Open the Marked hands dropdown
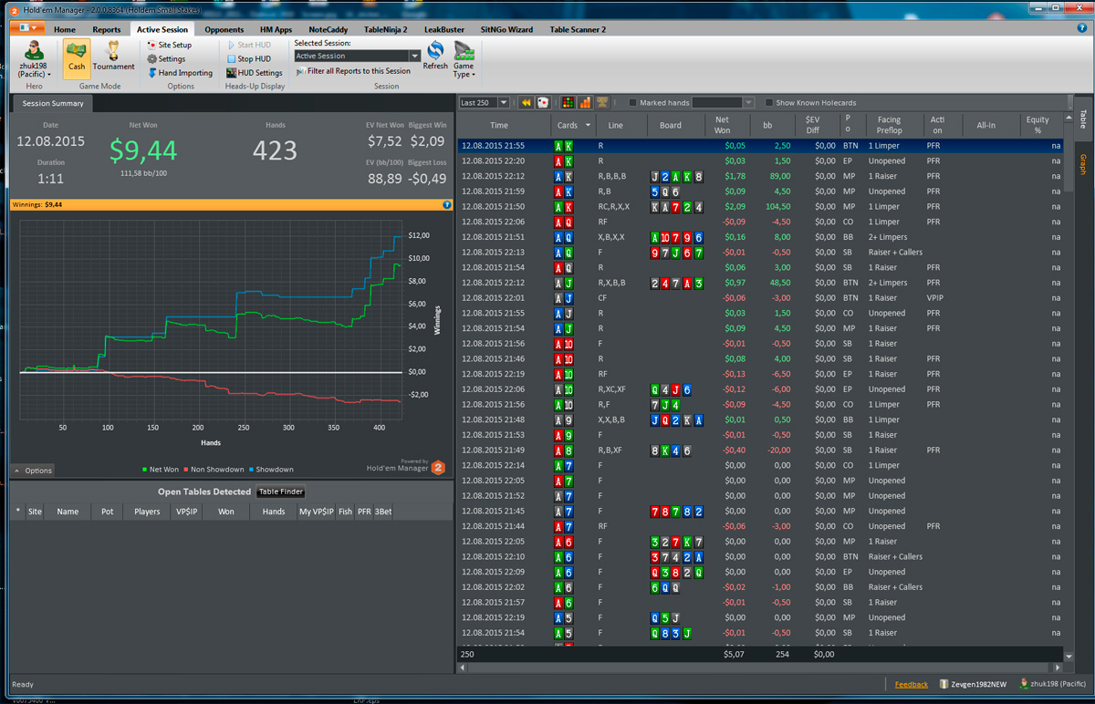Viewport: 1095px width, 704px height. 748,103
